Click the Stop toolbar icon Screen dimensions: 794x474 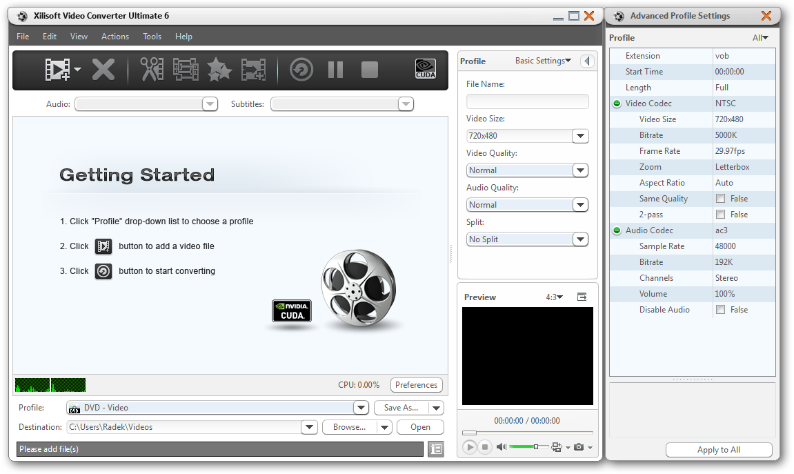click(370, 70)
